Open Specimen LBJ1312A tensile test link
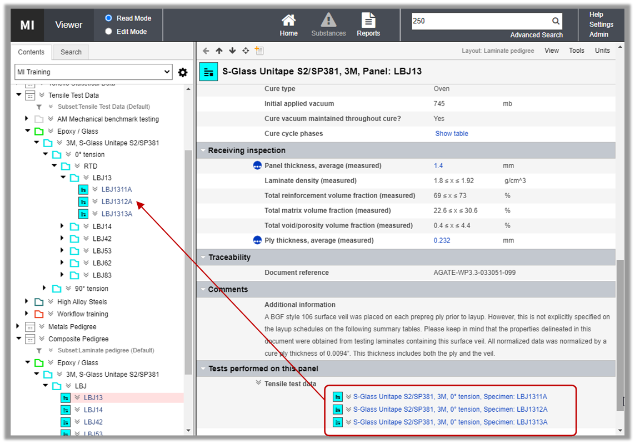The width and height of the screenshot is (635, 444). pyautogui.click(x=450, y=410)
